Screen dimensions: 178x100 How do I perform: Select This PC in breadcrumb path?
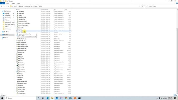pyautogui.click(x=15, y=6)
